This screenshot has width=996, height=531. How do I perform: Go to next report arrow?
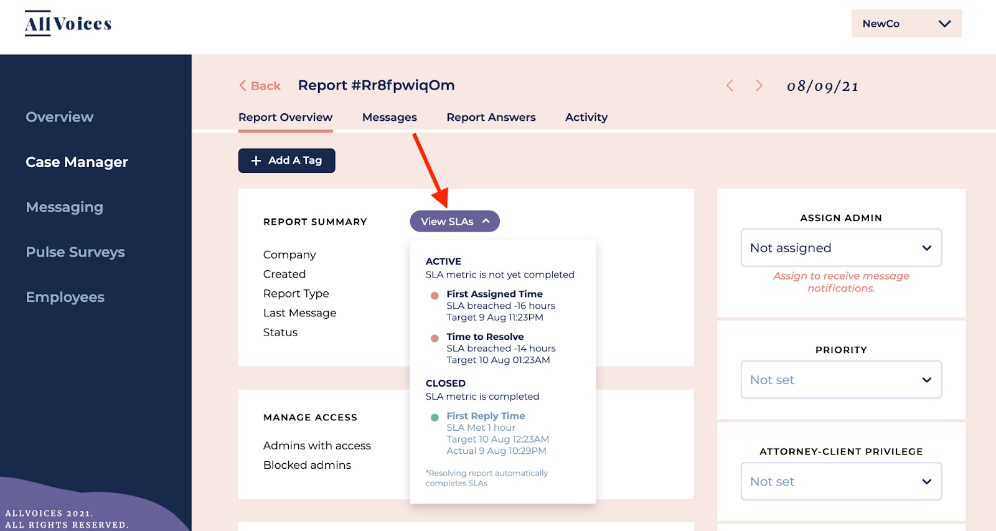pos(759,86)
